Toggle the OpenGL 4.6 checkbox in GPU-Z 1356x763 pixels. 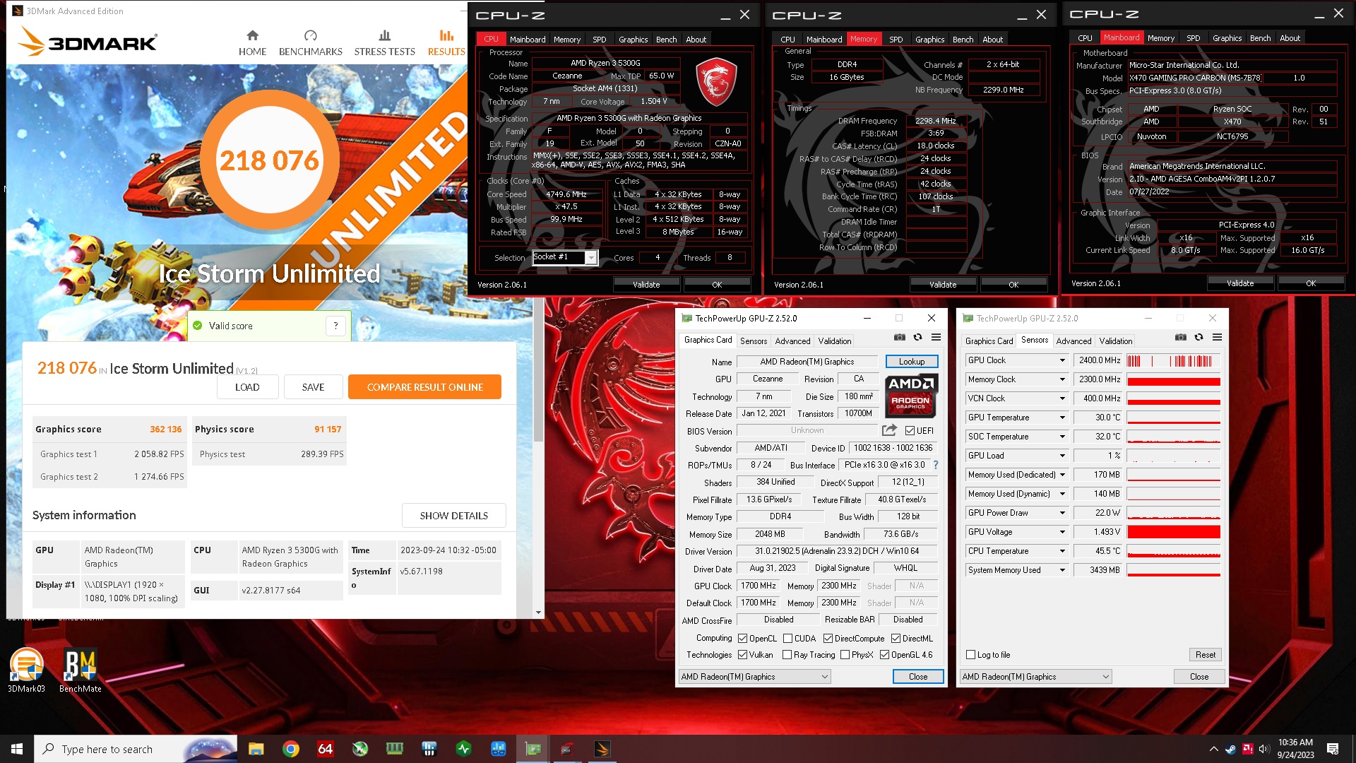(884, 655)
